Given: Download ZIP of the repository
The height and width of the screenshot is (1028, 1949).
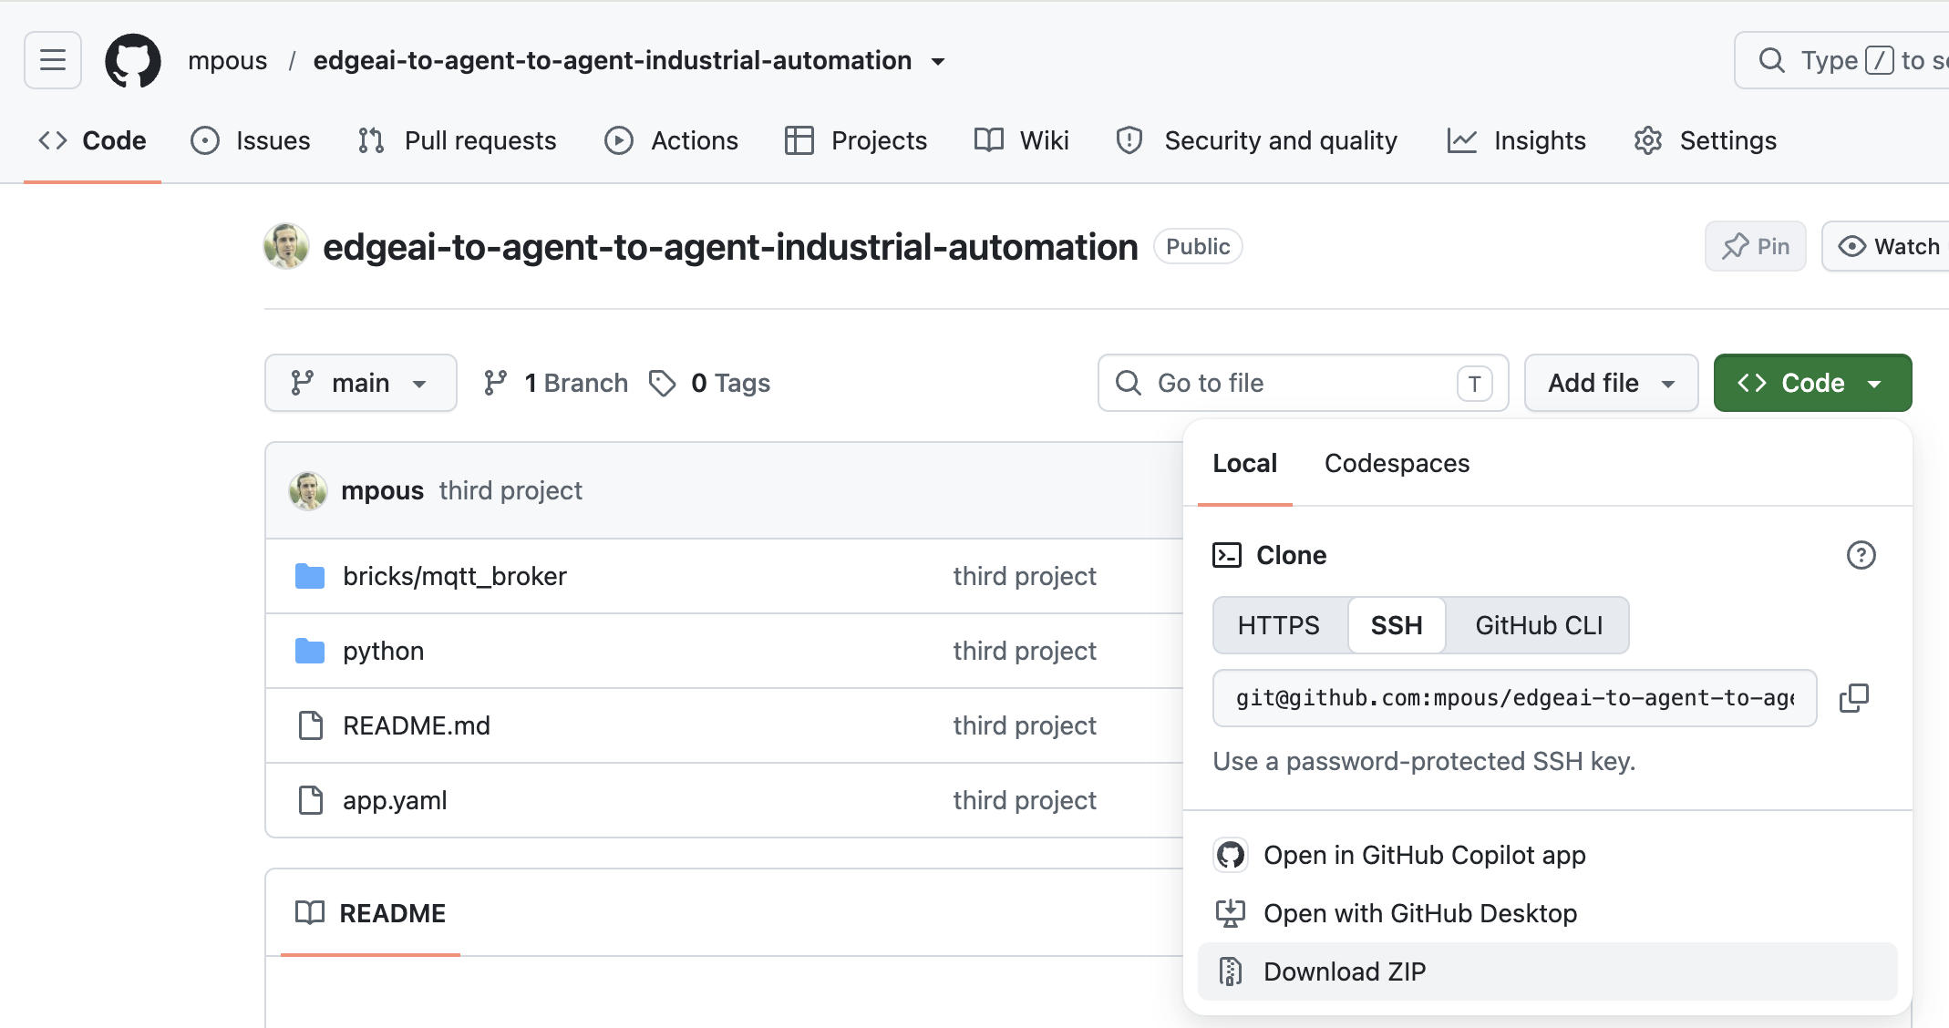Looking at the screenshot, I should [x=1548, y=971].
